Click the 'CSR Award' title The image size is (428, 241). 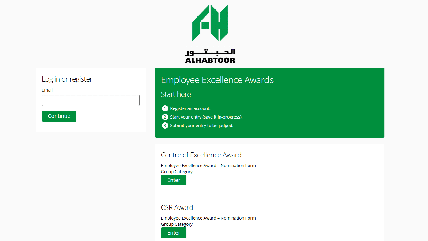[177, 207]
